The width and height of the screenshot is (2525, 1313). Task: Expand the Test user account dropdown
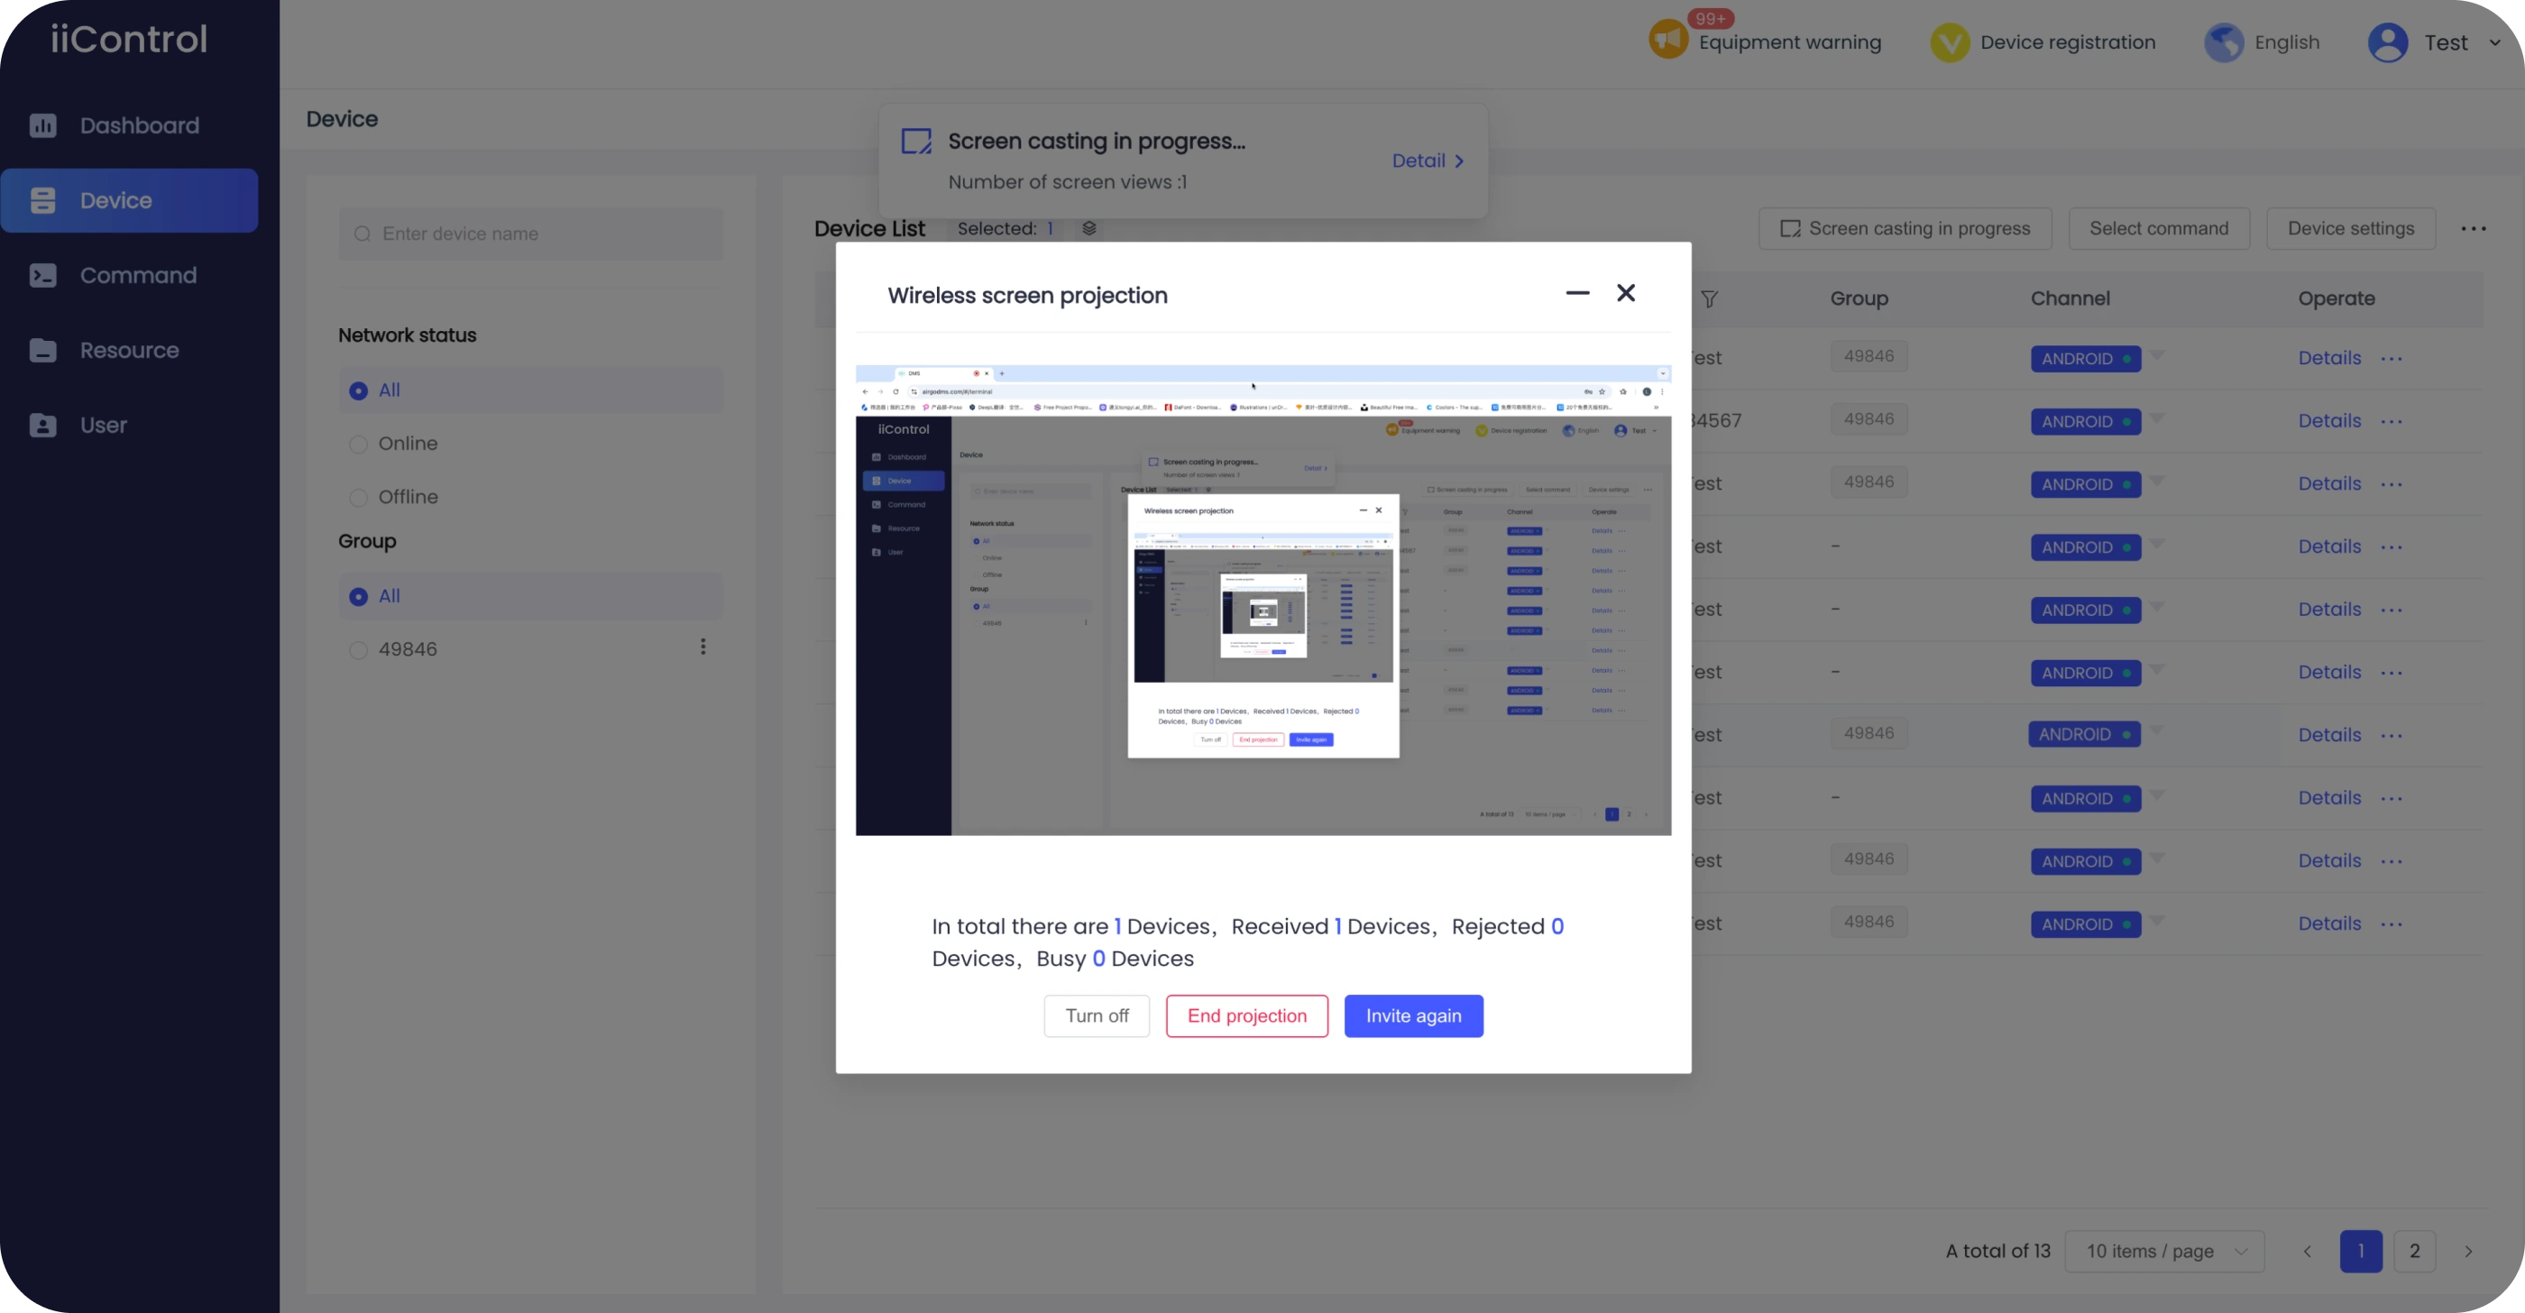pos(2493,42)
